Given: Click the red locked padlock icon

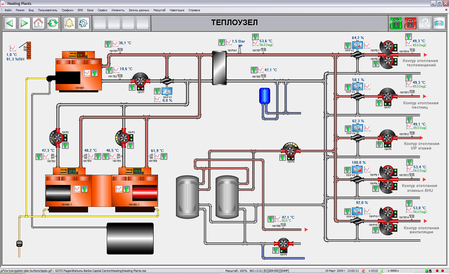Looking at the screenshot, I should coord(410,23).
